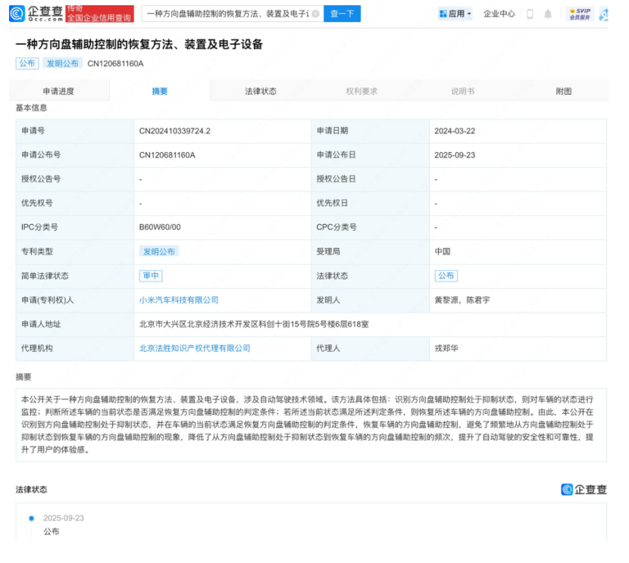
Task: Click the 发明公布 tag in 专利类型 row
Action: [x=159, y=251]
